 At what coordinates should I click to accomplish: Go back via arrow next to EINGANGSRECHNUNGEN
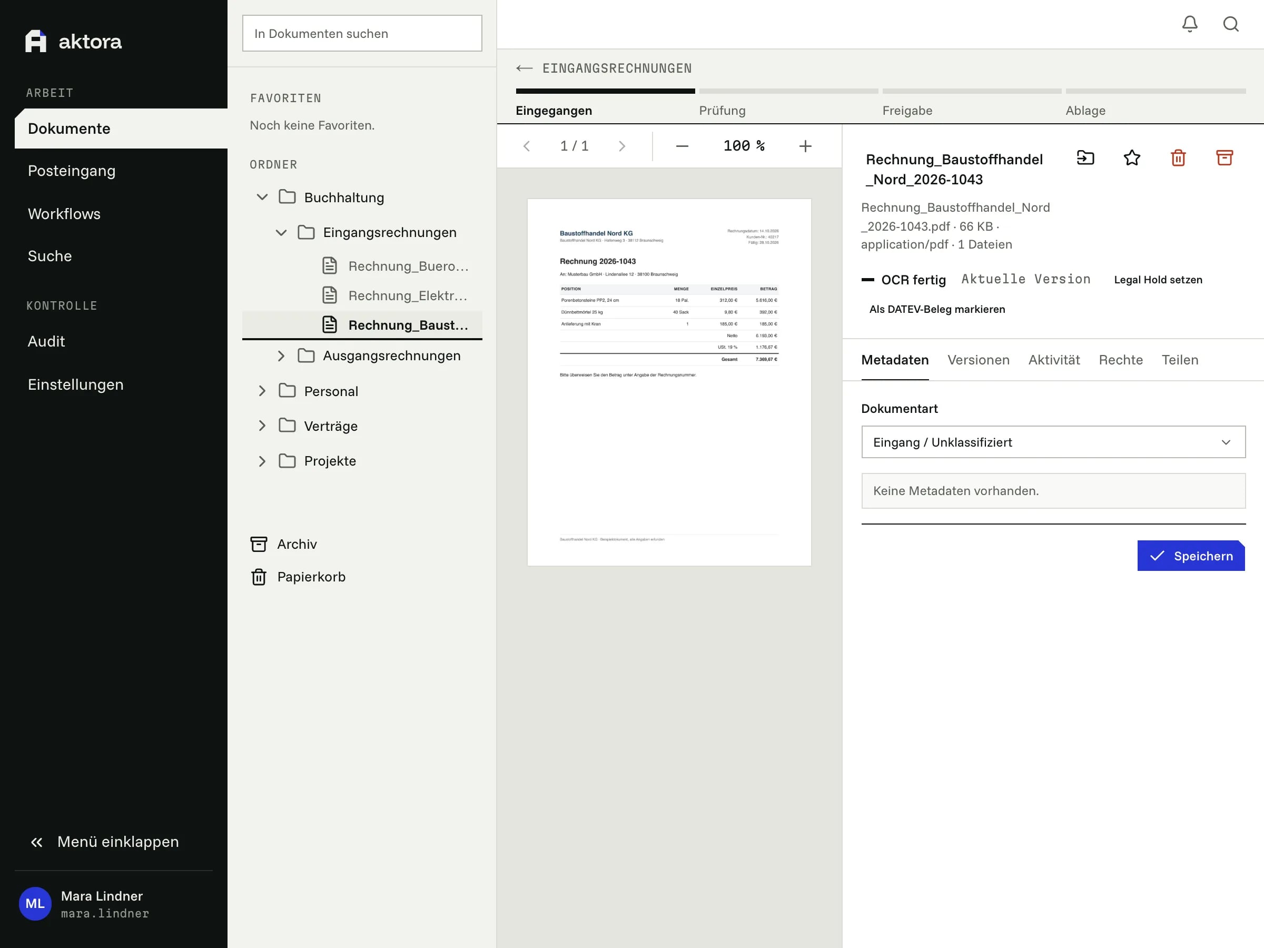(524, 68)
